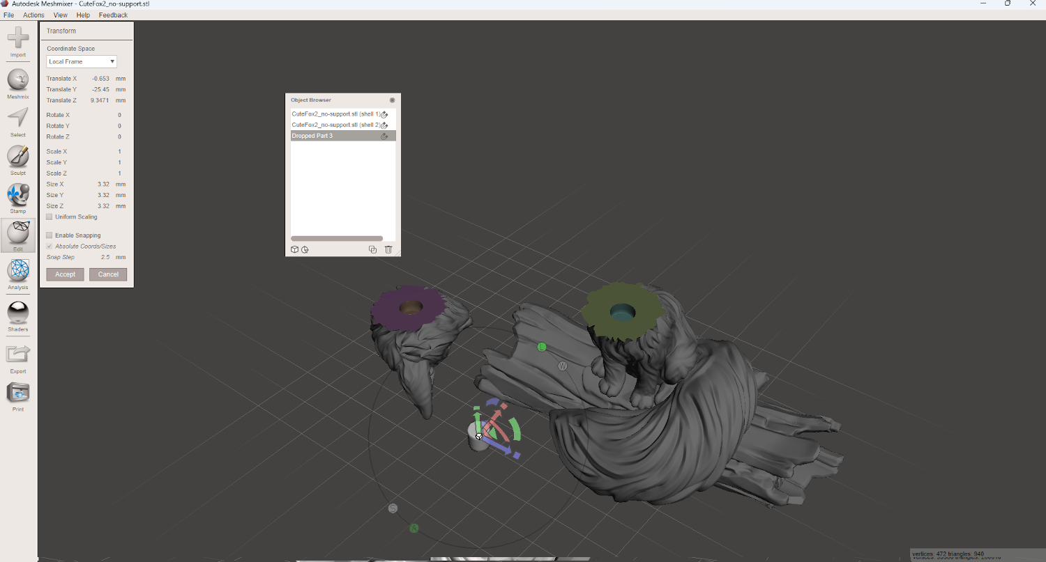Open the Shaders panel

click(18, 312)
